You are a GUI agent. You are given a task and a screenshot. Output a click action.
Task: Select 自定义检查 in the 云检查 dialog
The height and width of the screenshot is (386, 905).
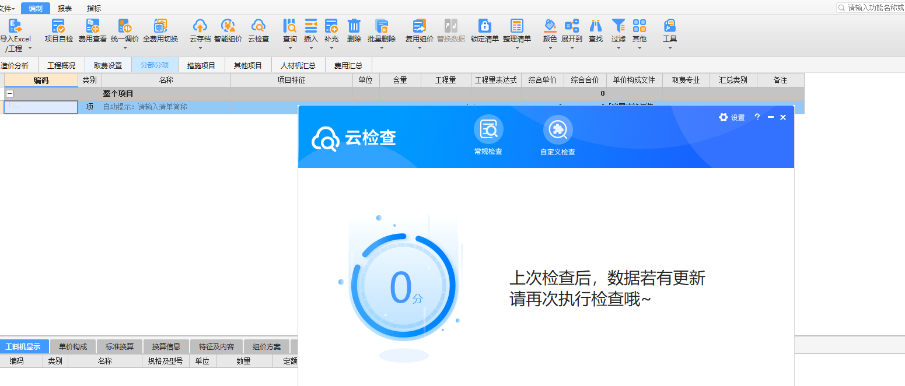558,136
